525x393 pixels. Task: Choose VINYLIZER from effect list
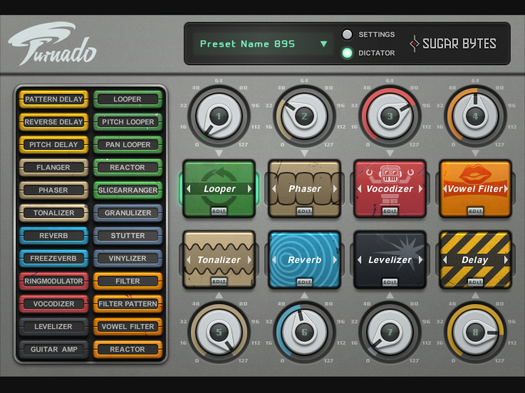[128, 258]
